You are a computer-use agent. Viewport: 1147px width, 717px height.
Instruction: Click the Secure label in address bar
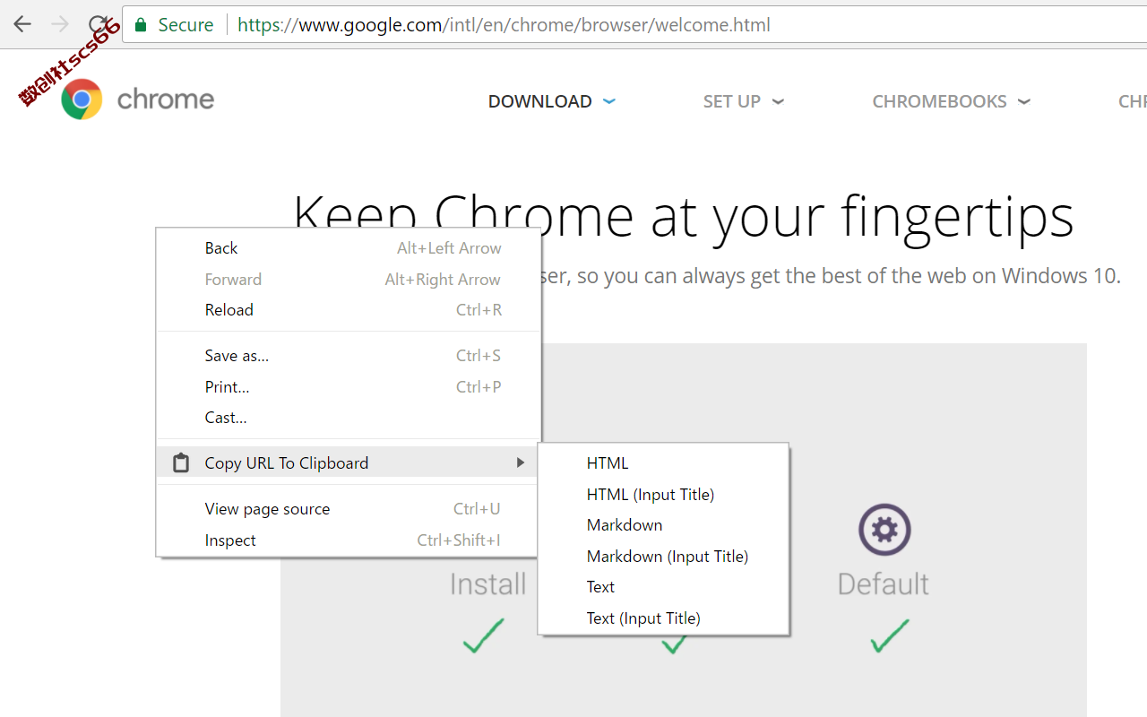[x=185, y=25]
